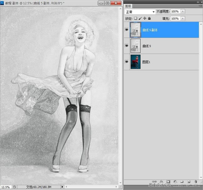
Task: Open the 正常 blend mode dropdown
Action: click(x=140, y=12)
